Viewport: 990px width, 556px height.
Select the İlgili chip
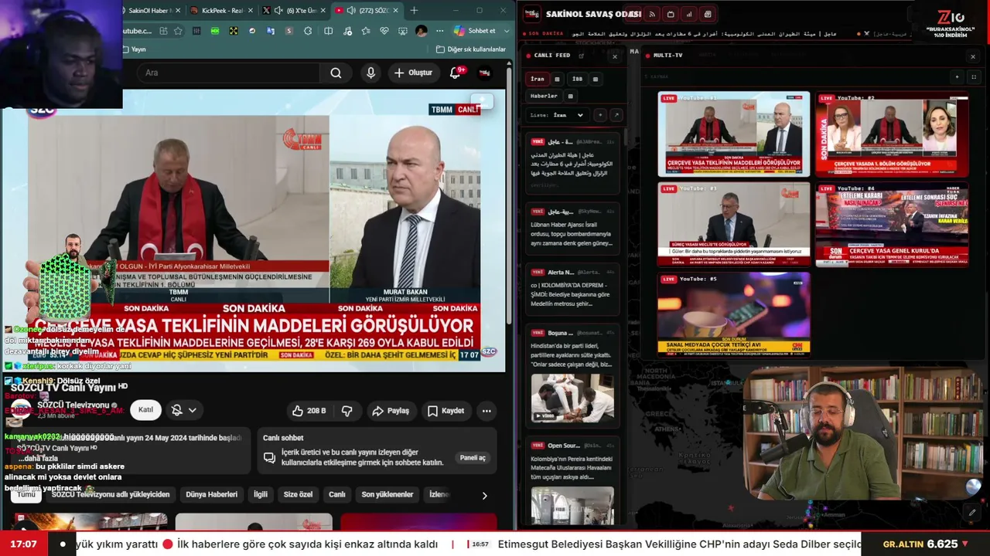261,494
